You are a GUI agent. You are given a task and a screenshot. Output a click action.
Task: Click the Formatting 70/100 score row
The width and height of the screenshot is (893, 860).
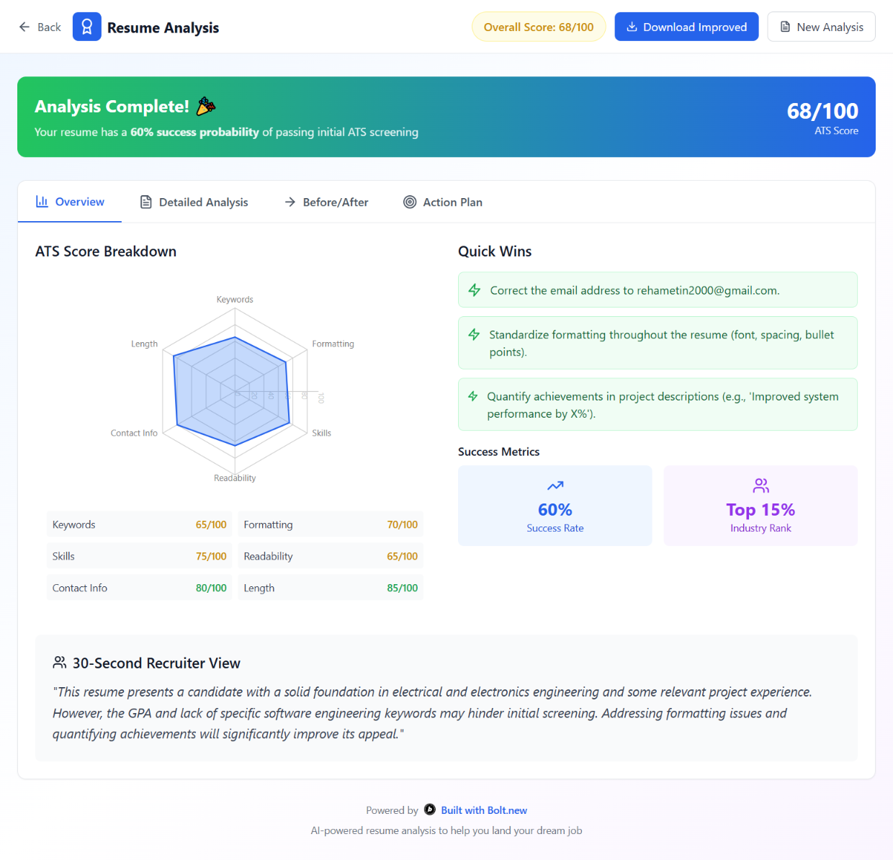331,524
